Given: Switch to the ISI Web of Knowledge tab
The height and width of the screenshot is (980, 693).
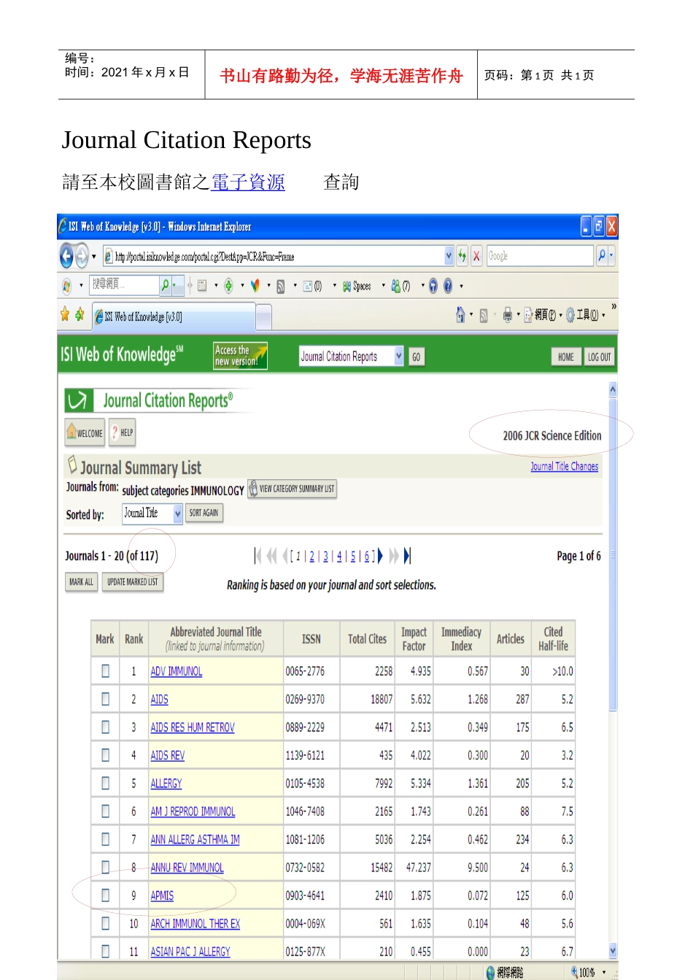Looking at the screenshot, I should point(174,316).
